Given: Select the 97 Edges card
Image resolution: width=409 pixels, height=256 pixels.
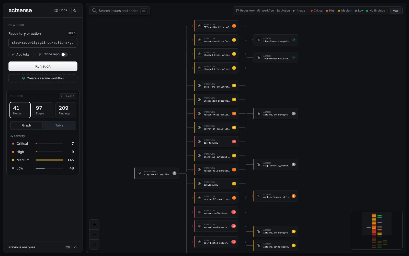Looking at the screenshot, I should tap(43, 110).
